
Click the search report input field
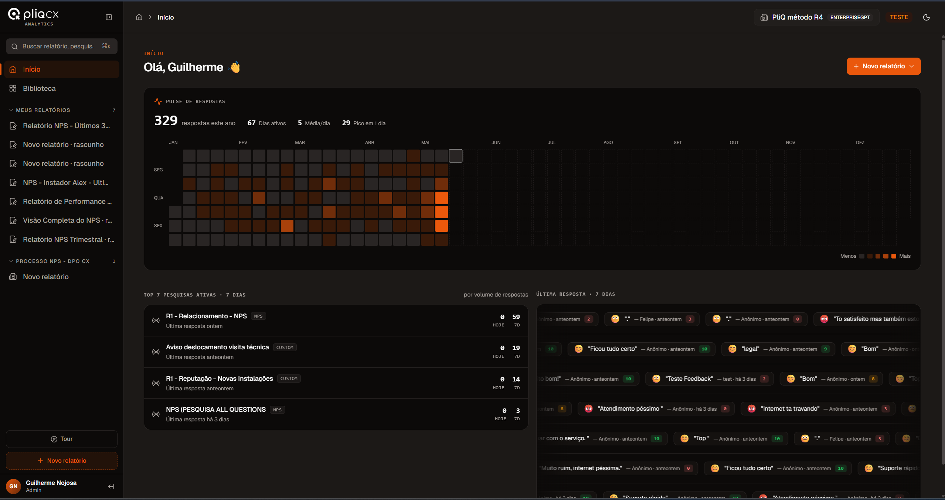pos(62,46)
